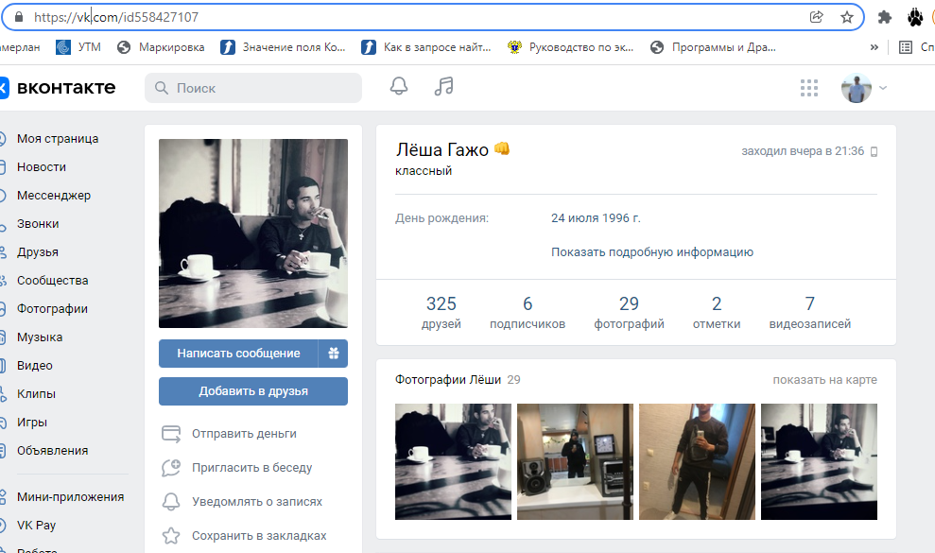Open Звонки in sidebar

pos(38,224)
